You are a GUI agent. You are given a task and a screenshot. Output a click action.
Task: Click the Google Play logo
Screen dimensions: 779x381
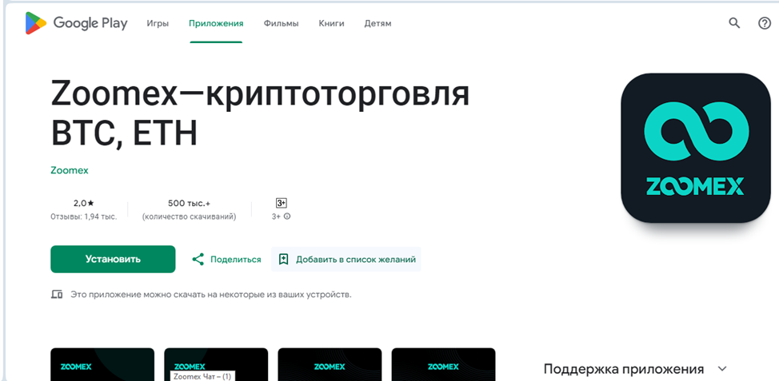77,23
